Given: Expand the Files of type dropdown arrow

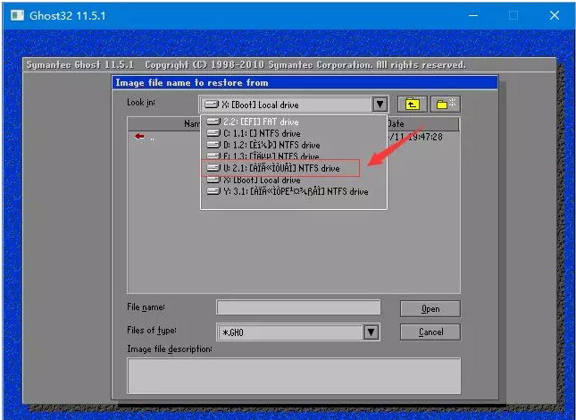Looking at the screenshot, I should pos(371,332).
